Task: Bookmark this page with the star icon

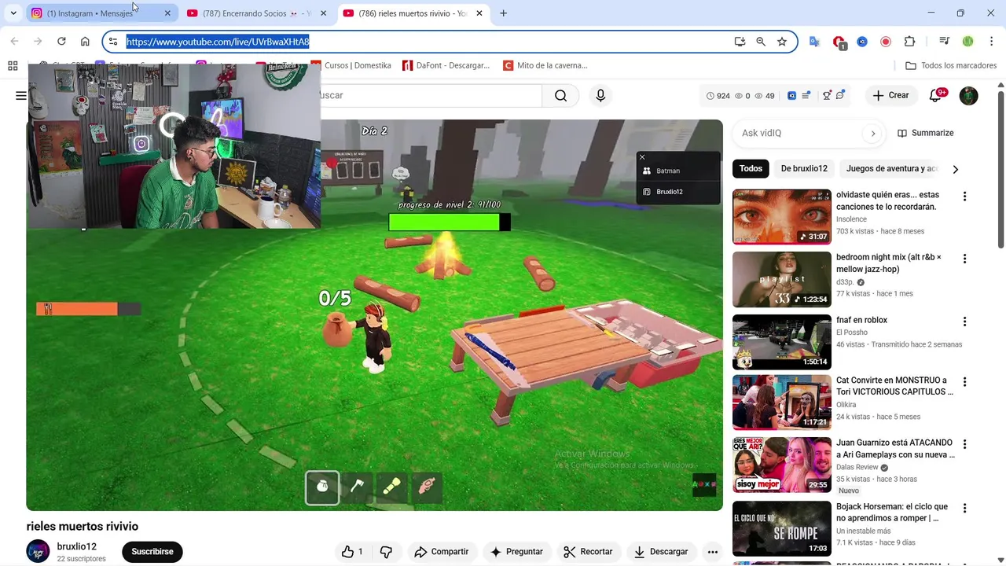Action: (782, 42)
